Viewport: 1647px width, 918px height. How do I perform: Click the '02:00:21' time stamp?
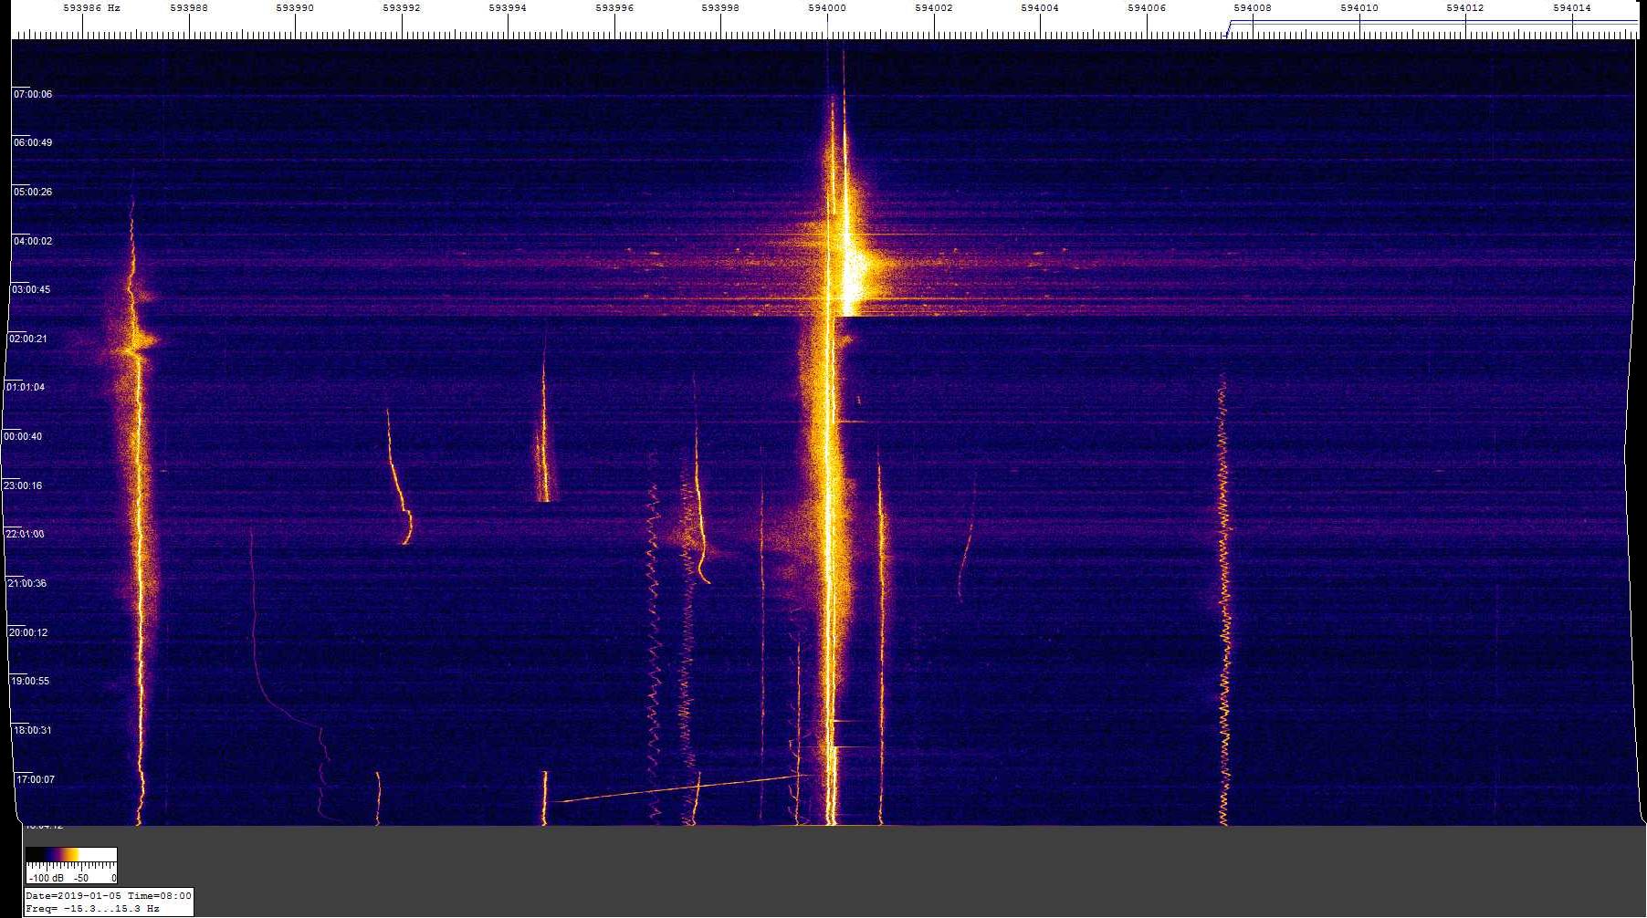[27, 339]
